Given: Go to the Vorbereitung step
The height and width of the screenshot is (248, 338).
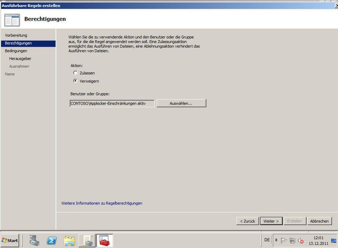Looking at the screenshot, I should click(x=16, y=35).
